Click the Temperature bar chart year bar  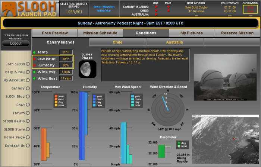pyautogui.click(x=43, y=144)
